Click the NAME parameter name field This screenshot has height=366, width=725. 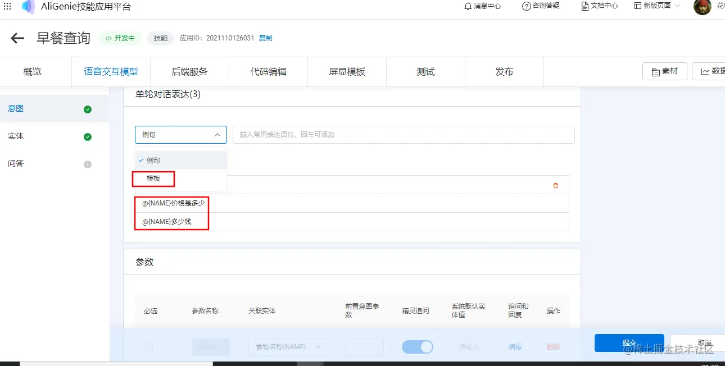tap(211, 347)
